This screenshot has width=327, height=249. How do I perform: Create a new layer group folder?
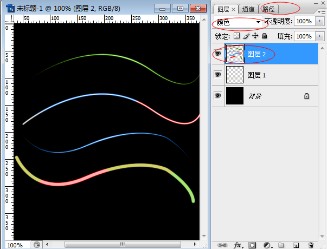281,245
